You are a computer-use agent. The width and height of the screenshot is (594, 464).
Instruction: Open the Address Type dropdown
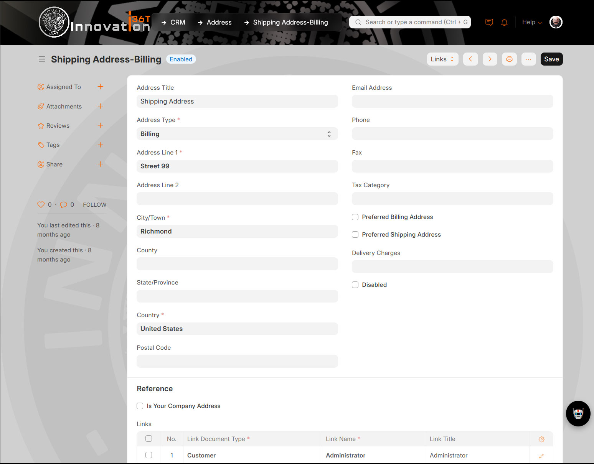coord(237,134)
